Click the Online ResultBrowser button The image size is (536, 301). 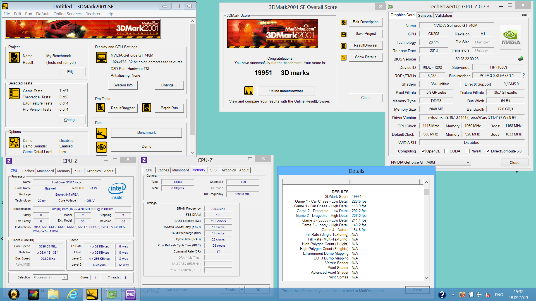point(286,91)
